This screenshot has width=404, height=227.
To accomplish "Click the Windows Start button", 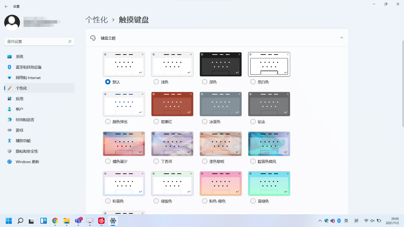I will 9,221.
